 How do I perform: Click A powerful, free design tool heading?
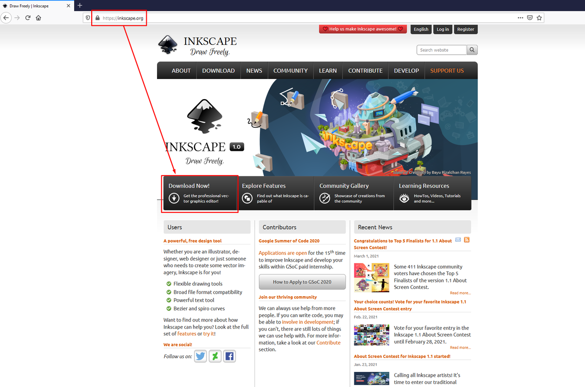(193, 241)
